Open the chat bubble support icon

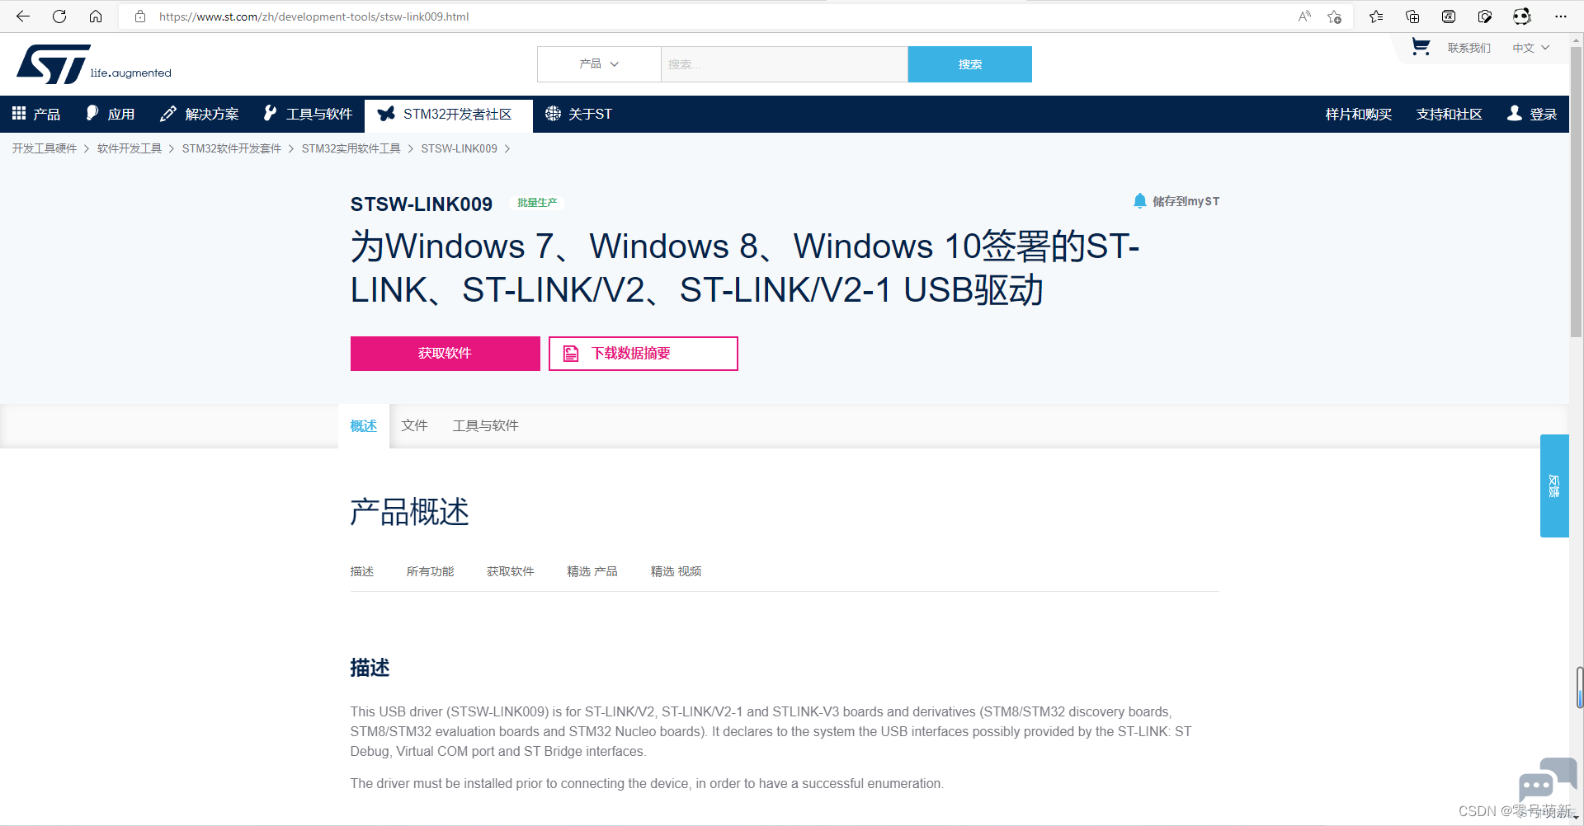(1547, 779)
